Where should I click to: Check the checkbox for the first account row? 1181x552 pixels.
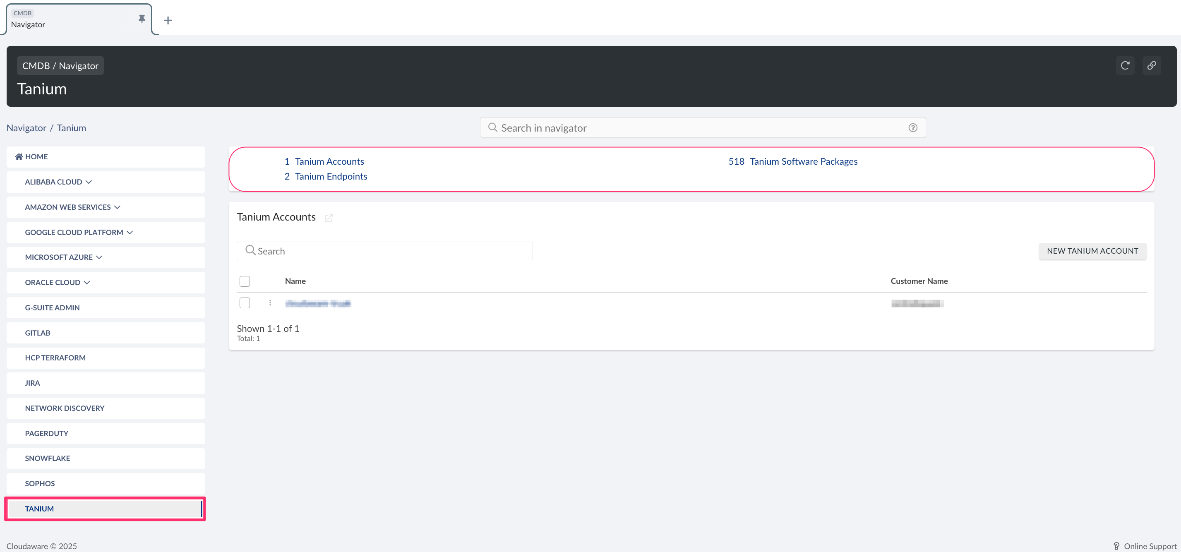pyautogui.click(x=245, y=303)
